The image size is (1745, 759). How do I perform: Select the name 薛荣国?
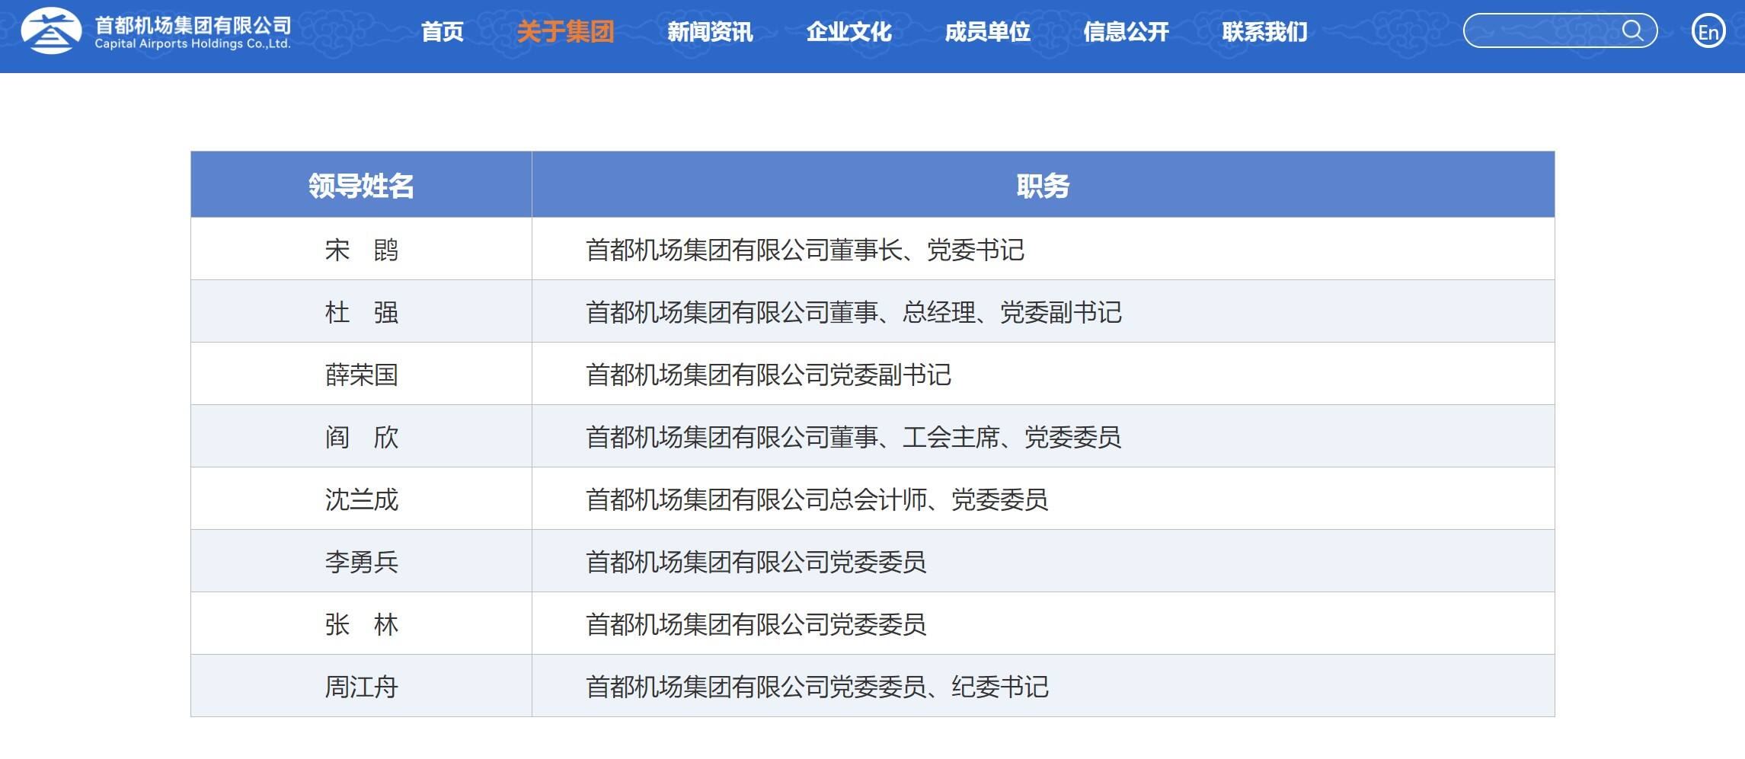(362, 375)
